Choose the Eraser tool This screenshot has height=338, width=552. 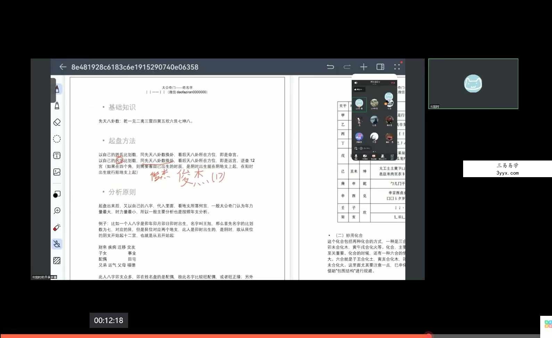[57, 122]
